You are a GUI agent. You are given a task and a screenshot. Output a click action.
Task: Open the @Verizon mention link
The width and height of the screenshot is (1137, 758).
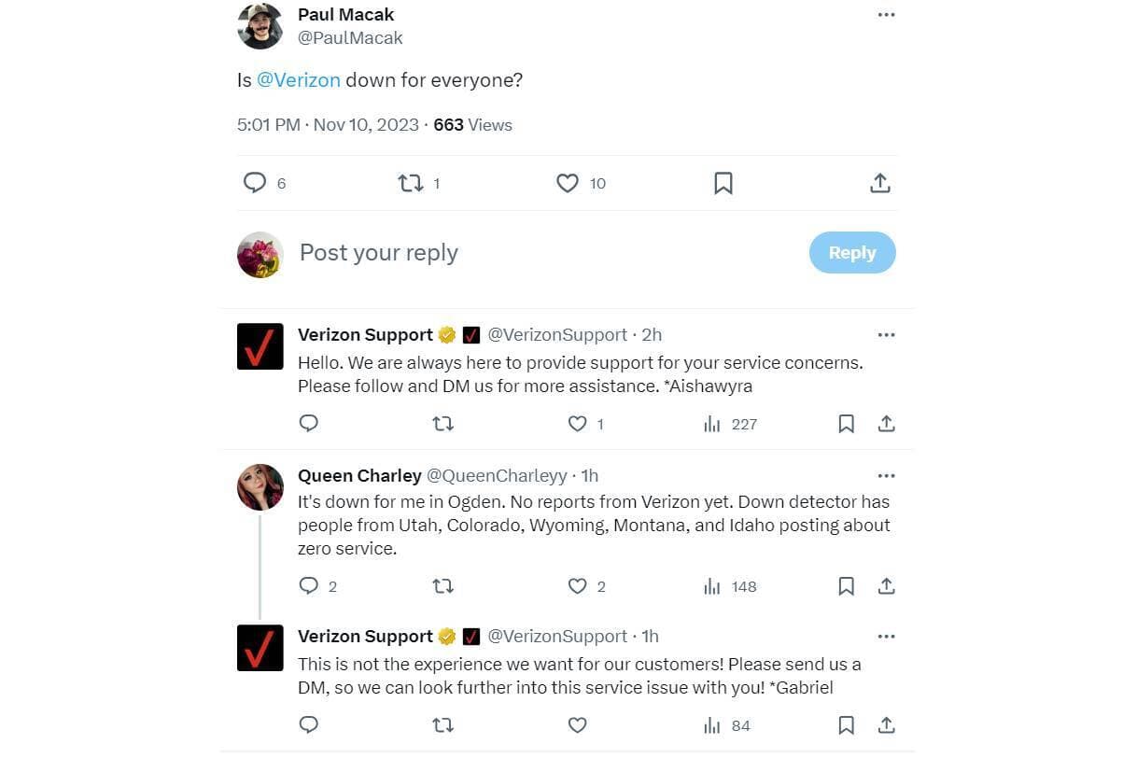(x=297, y=80)
